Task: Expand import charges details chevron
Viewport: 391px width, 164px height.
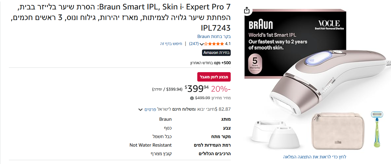Action: pos(140,110)
